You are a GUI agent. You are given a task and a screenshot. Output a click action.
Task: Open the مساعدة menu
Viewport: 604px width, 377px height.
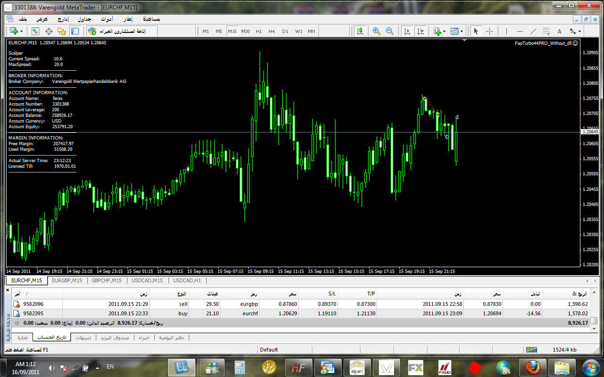click(151, 19)
